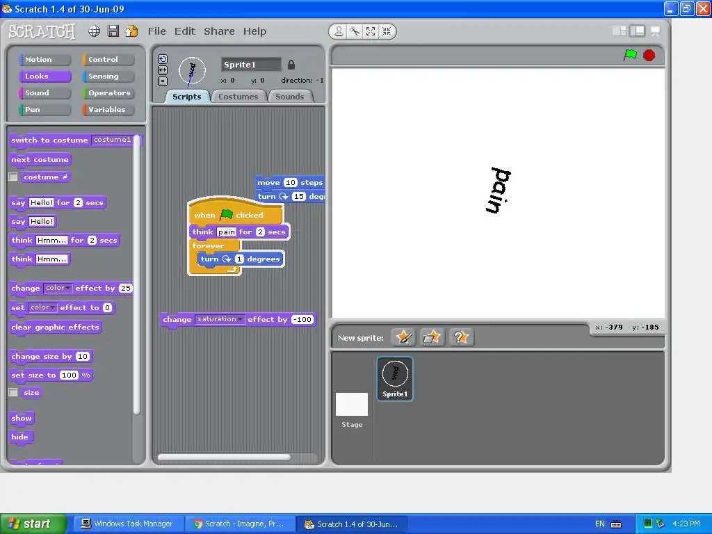
Task: Set rotation style to can rotate
Action: coord(163,59)
